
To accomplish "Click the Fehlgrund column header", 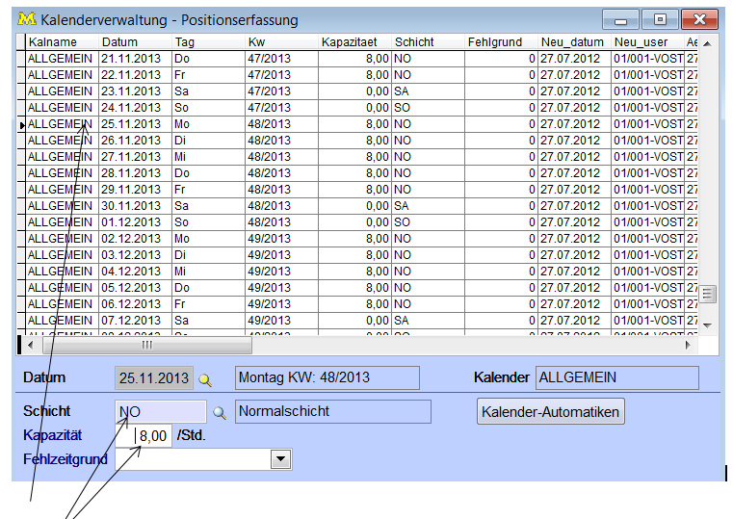I will pos(500,42).
